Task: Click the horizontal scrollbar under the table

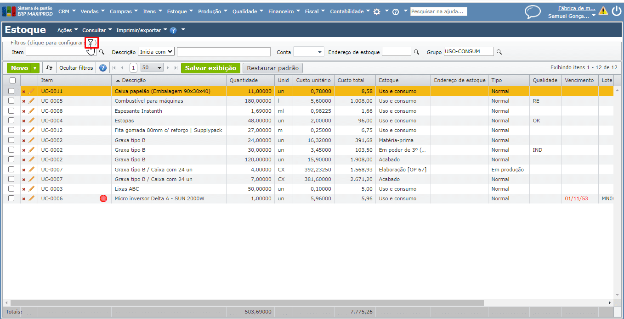Action: click(x=247, y=302)
